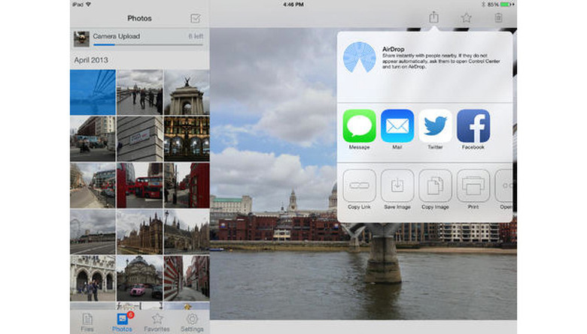
Task: Tap the share icon in top toolbar
Action: (433, 17)
